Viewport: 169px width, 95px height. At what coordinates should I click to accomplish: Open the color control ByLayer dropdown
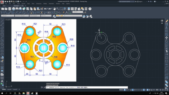tap(8, 16)
